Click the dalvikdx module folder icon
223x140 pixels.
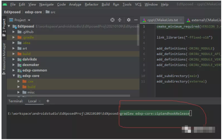click(x=19, y=59)
